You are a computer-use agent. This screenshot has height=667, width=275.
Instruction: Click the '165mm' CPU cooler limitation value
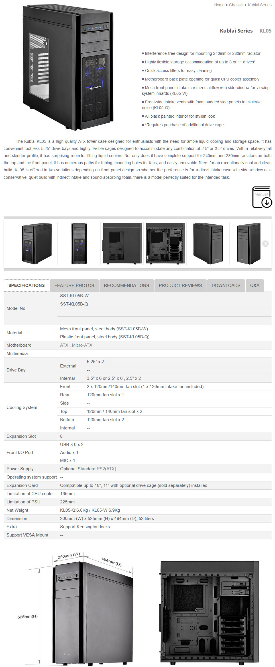[x=67, y=494]
